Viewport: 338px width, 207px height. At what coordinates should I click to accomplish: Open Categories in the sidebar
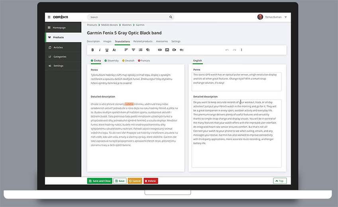pos(63,57)
